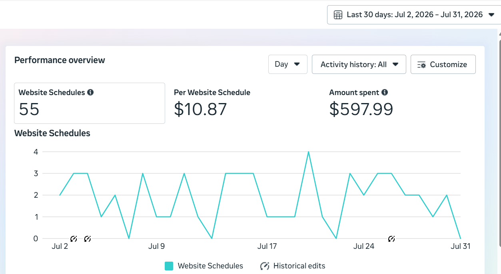The height and width of the screenshot is (274, 501).
Task: Click the vertical scrollbar on right edge
Action: pyautogui.click(x=499, y=140)
